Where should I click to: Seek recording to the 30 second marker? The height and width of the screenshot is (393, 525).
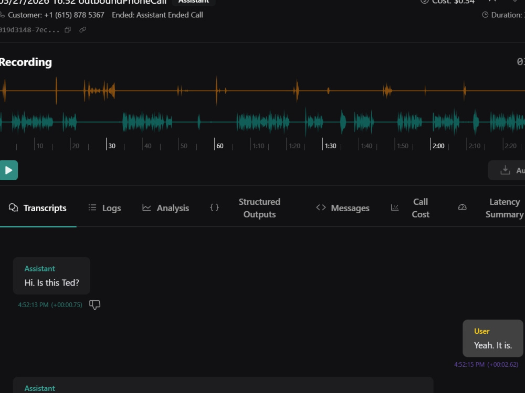(x=111, y=146)
